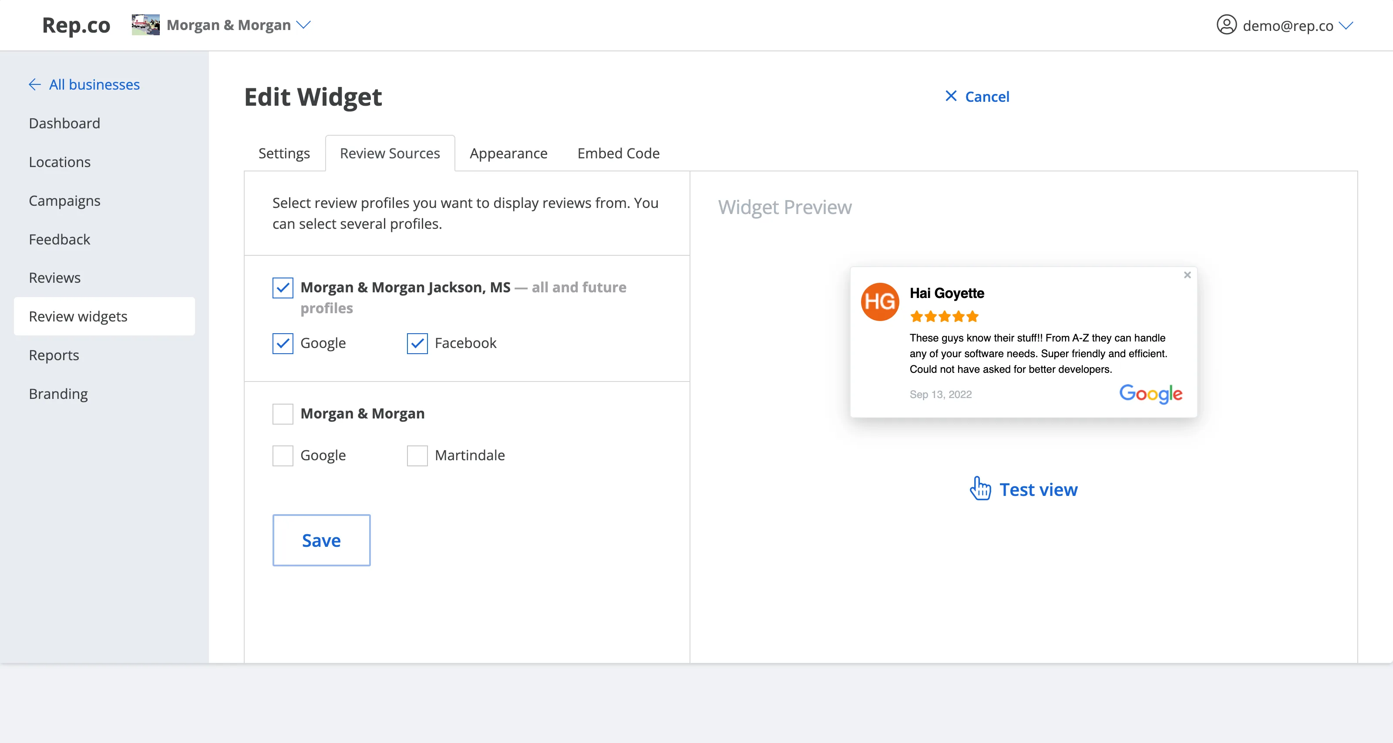The image size is (1393, 743).
Task: Click the back arrow beside All businesses
Action: [x=35, y=84]
